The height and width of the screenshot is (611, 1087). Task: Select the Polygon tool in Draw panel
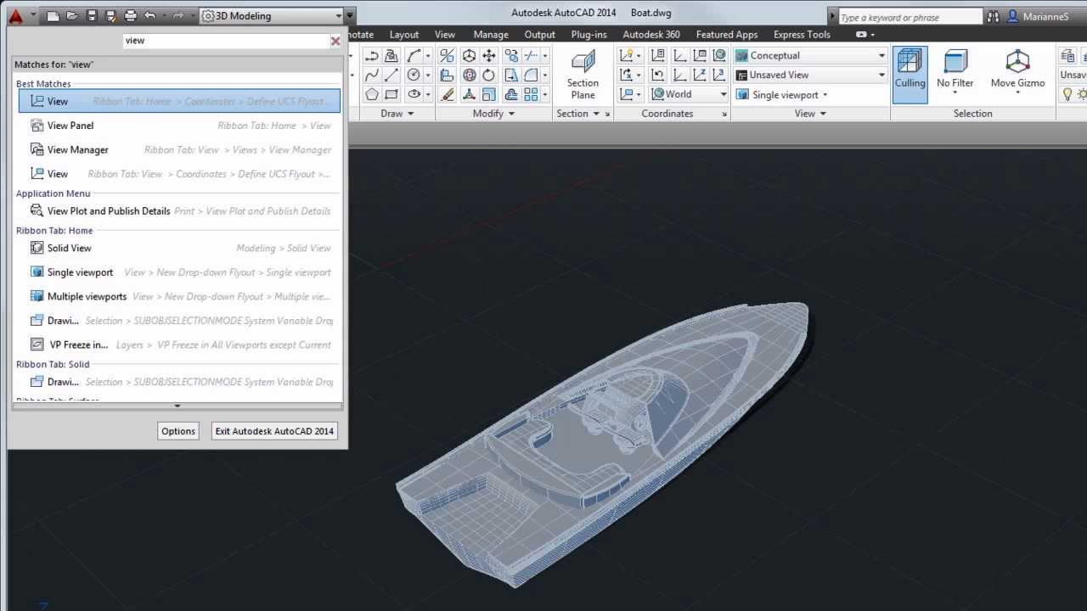[371, 94]
